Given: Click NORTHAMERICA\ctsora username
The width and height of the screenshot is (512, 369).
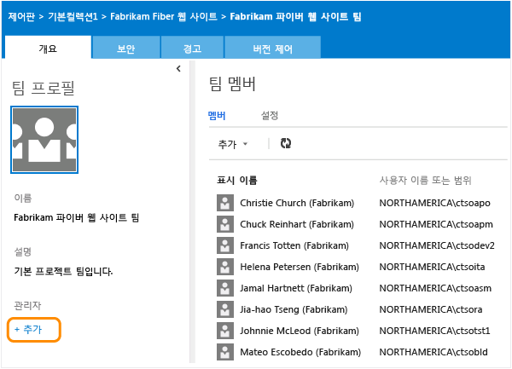Looking at the screenshot, I should tap(431, 309).
